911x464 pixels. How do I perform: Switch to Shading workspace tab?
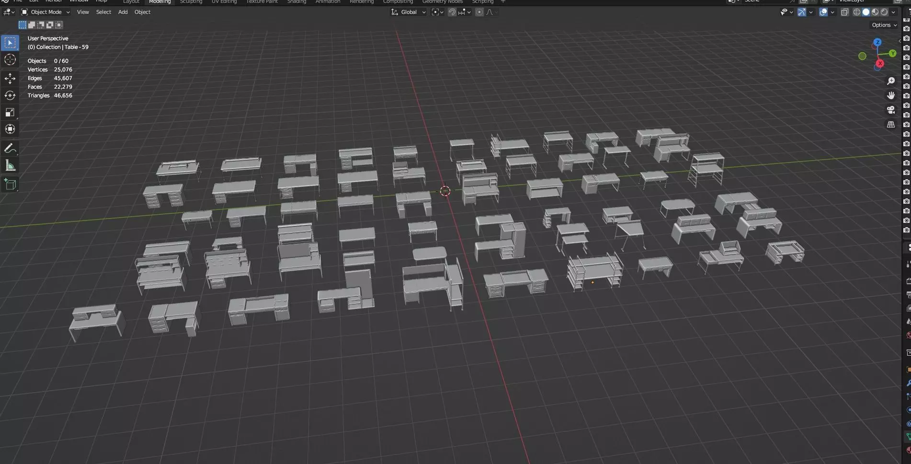coord(296,2)
